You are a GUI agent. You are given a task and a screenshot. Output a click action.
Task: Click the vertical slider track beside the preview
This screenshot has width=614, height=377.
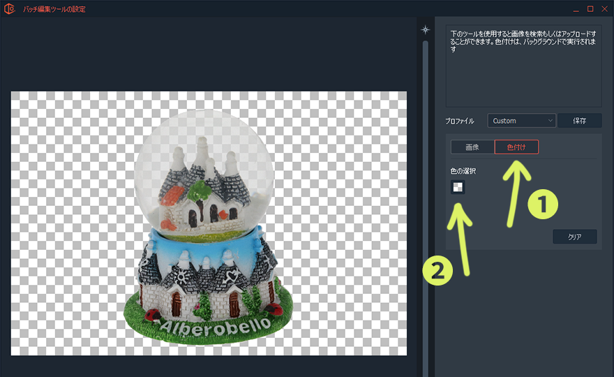click(425, 209)
